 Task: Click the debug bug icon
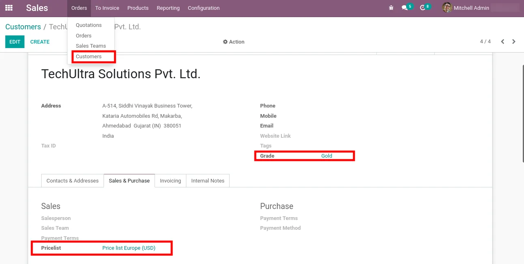pyautogui.click(x=391, y=8)
